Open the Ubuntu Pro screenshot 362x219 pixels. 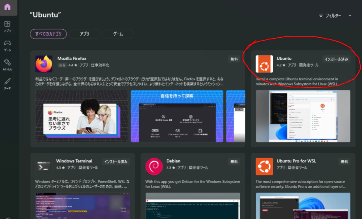[x=303, y=206]
